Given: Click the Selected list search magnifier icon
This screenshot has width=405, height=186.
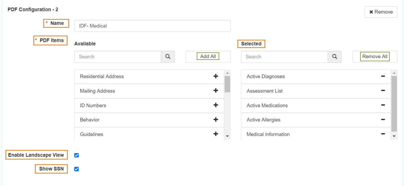Looking at the screenshot, I should [x=335, y=57].
